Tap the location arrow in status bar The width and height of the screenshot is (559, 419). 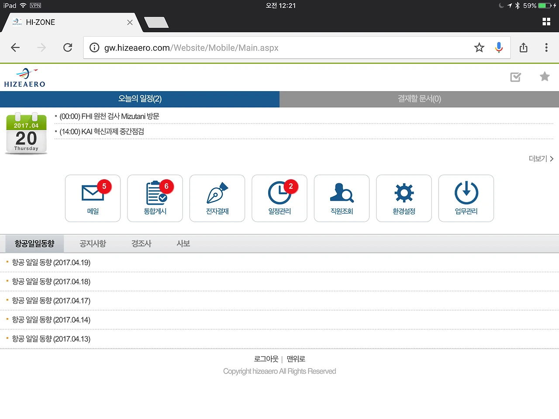(x=510, y=6)
